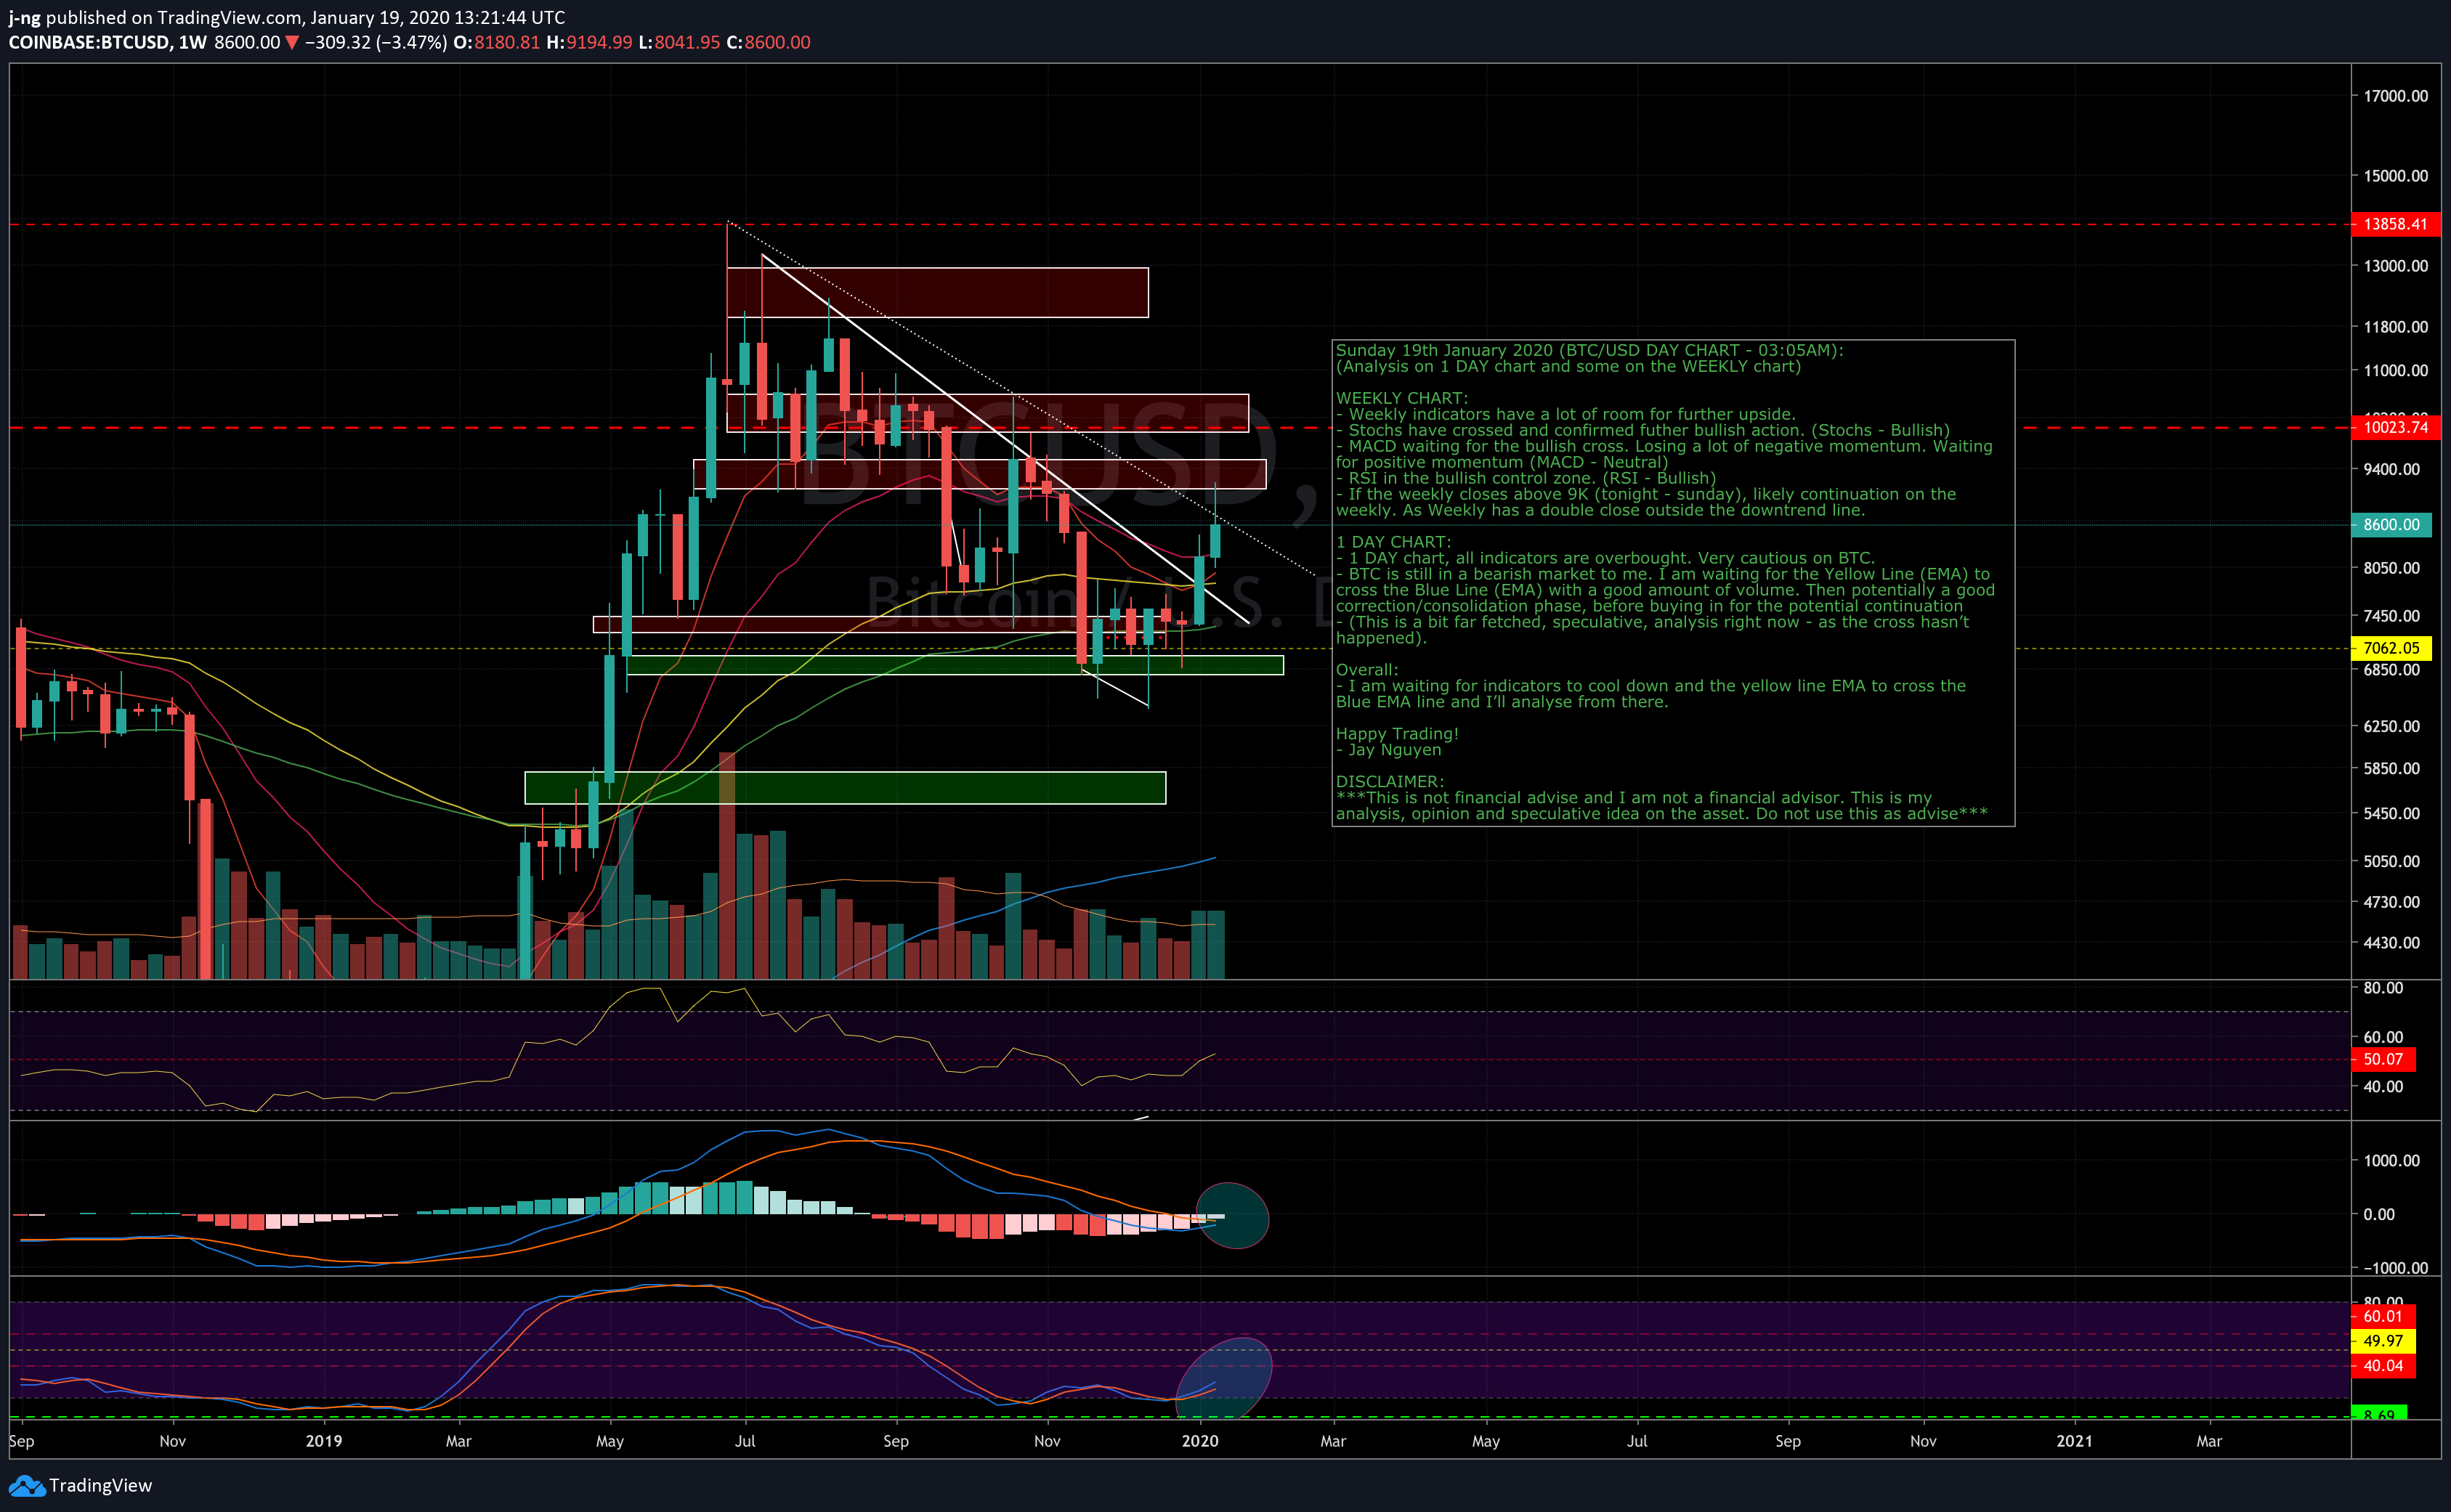
Task: Click the open value O:8180.81
Action: click(496, 43)
